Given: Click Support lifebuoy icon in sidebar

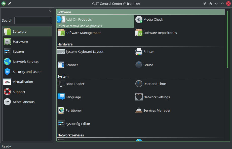Looking at the screenshot, I should coord(7,92).
